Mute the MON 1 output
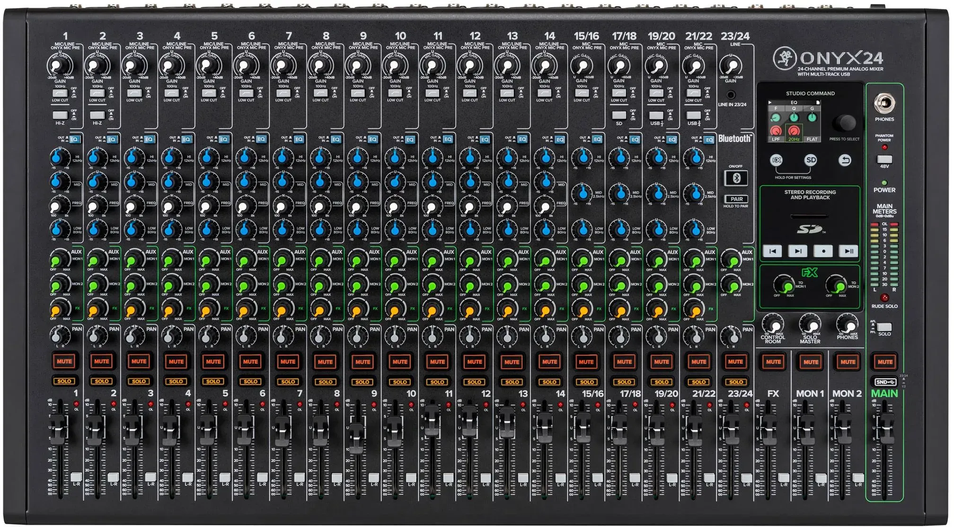Image resolution: width=954 pixels, height=527 pixels. [811, 362]
